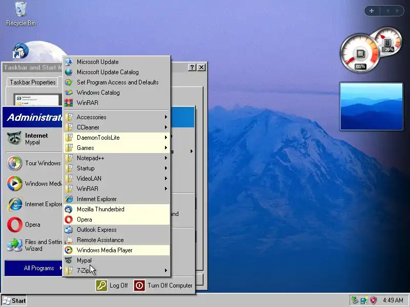The width and height of the screenshot is (410, 307).
Task: Open Internet Mypal pinned entry text
Action: [x=36, y=139]
